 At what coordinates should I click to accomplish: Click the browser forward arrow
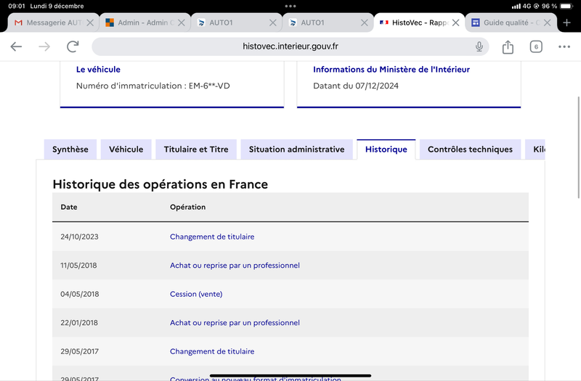[44, 46]
